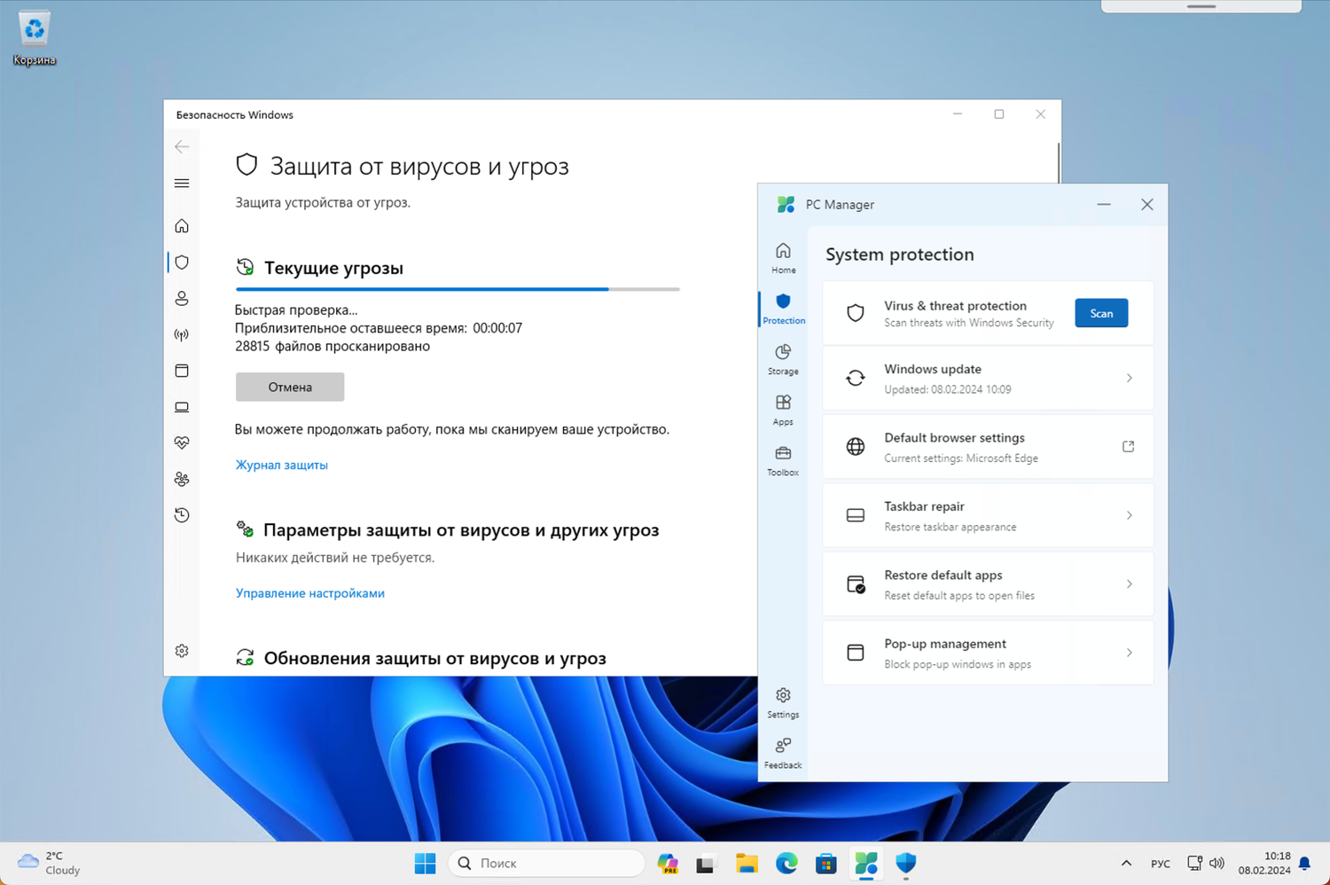Open the volume control in the system tray
This screenshot has height=885, width=1330.
[x=1217, y=864]
